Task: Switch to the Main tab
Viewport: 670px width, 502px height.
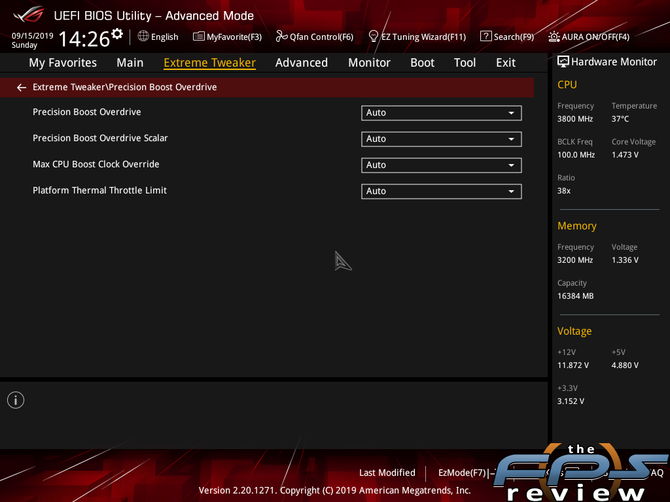Action: click(x=130, y=63)
